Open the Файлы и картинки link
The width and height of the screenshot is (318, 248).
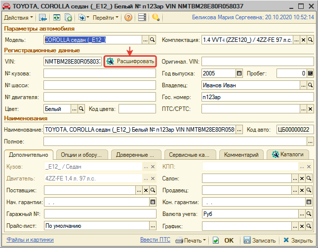pos(30,240)
